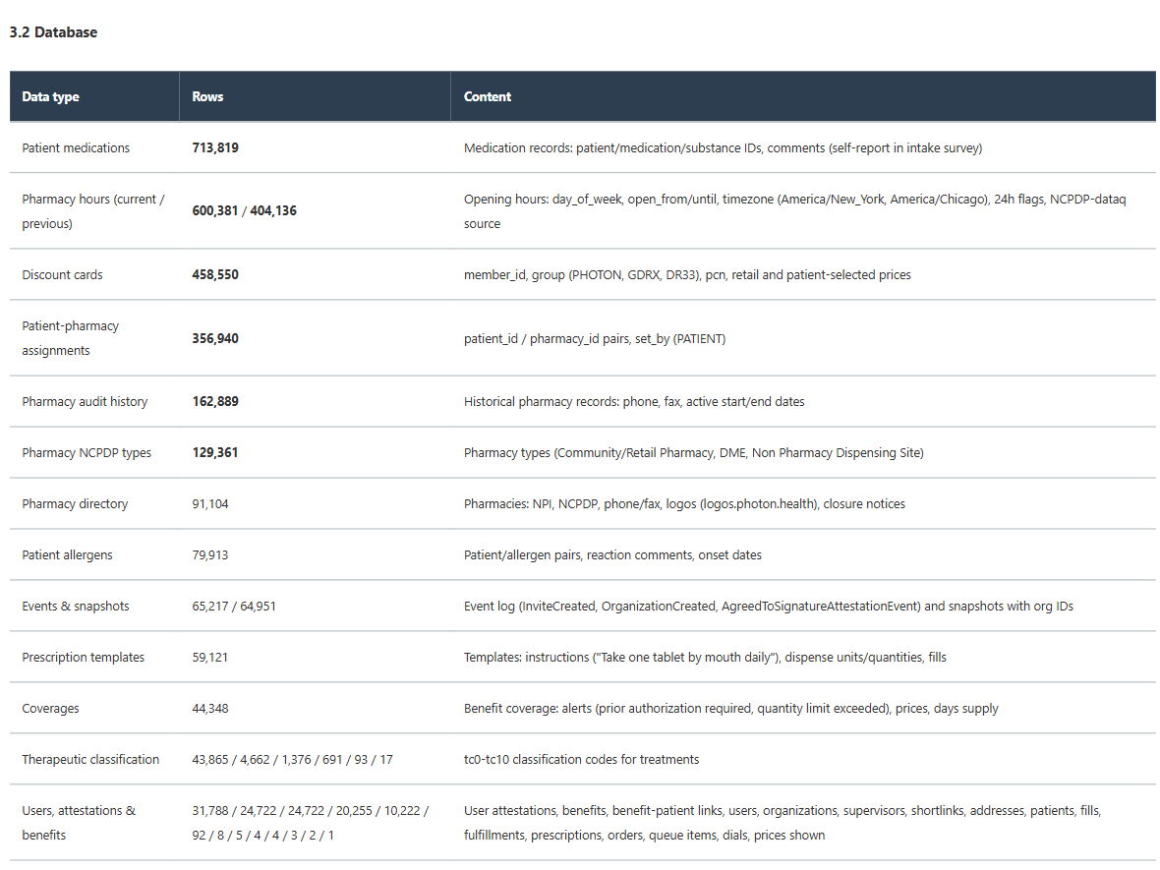Click the row count '91,104'
The image size is (1160, 870).
pyautogui.click(x=210, y=503)
